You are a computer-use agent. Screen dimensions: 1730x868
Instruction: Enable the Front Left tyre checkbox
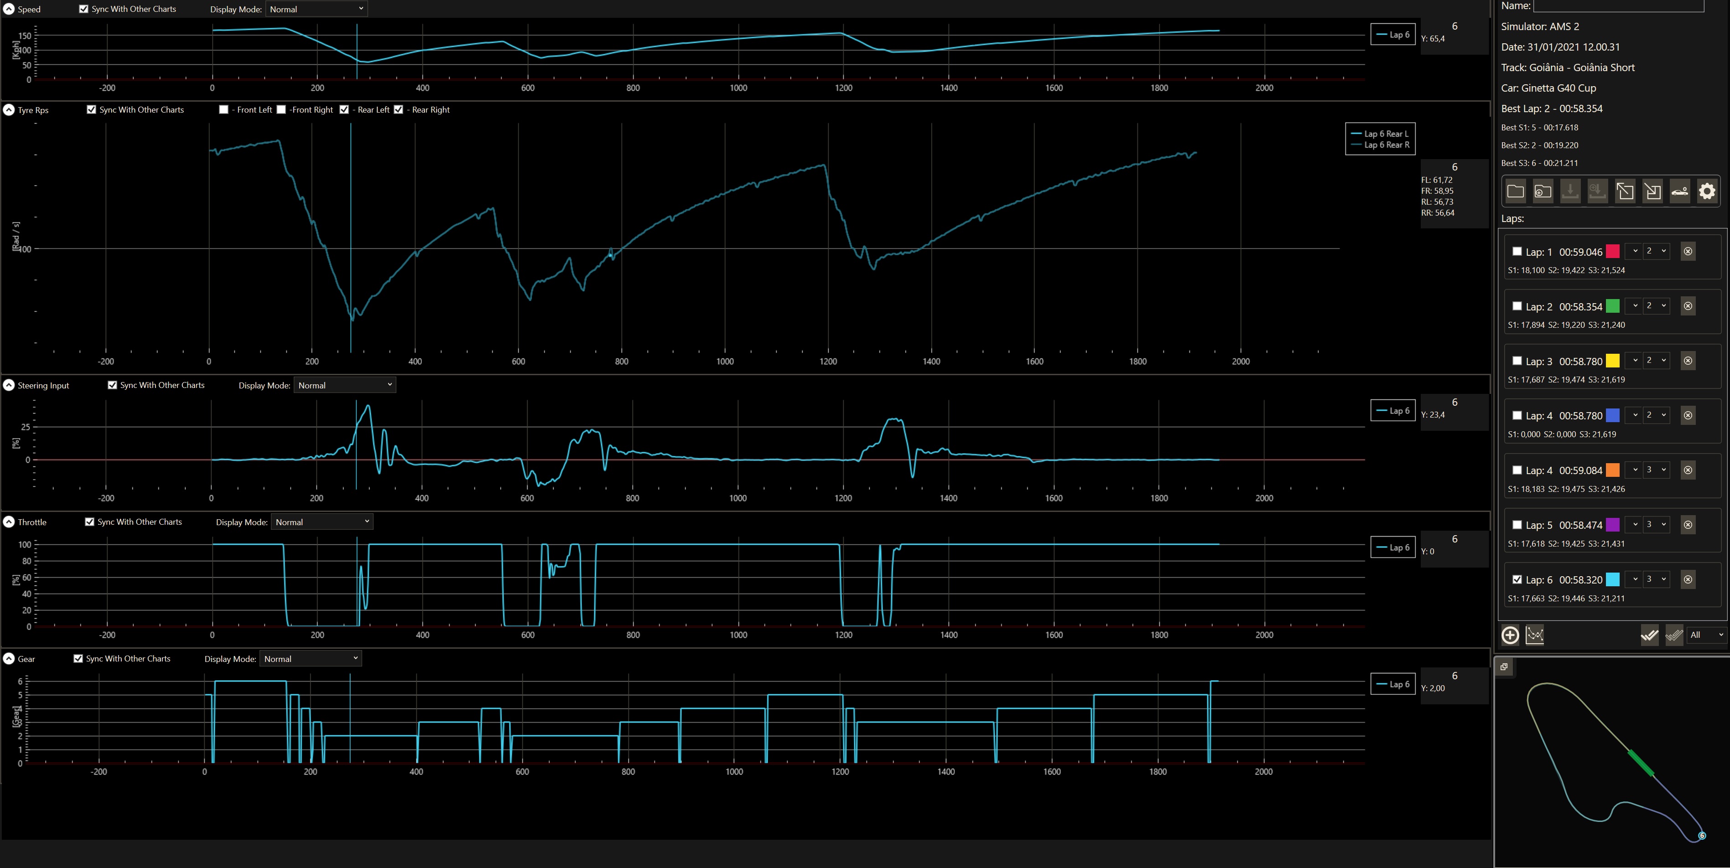223,109
